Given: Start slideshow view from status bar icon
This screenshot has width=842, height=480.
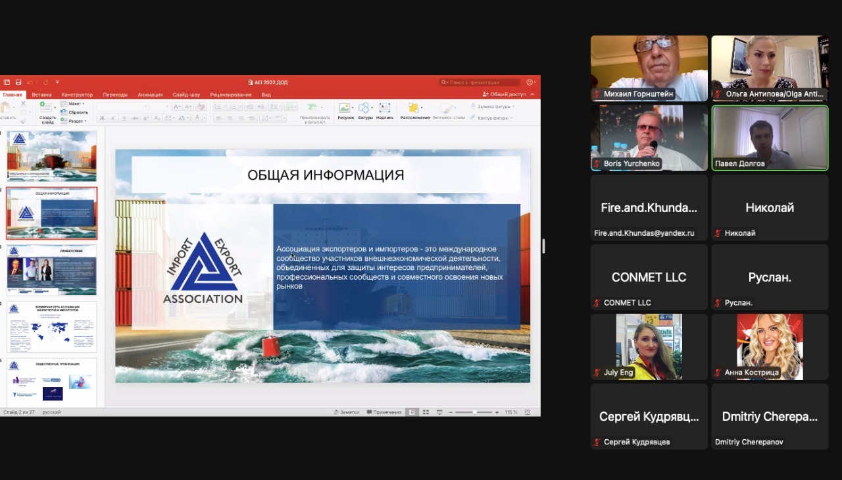Looking at the screenshot, I should (439, 412).
